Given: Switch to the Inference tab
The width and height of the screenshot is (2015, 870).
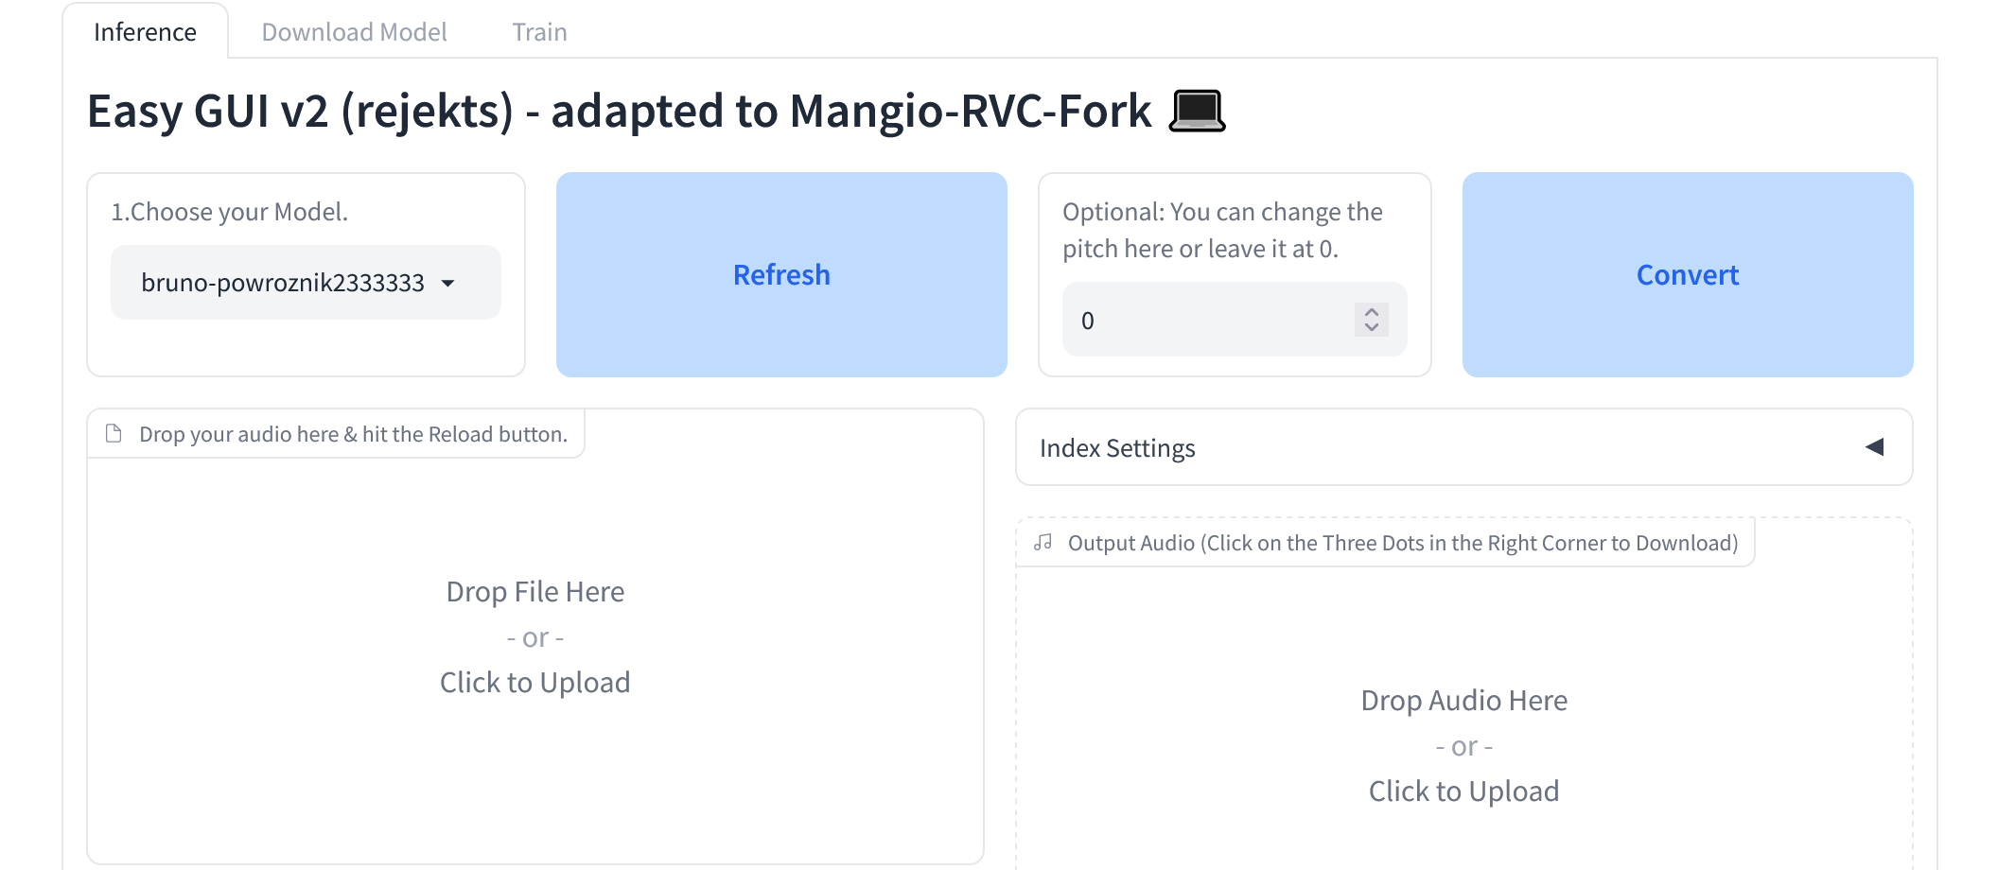Looking at the screenshot, I should click(145, 32).
